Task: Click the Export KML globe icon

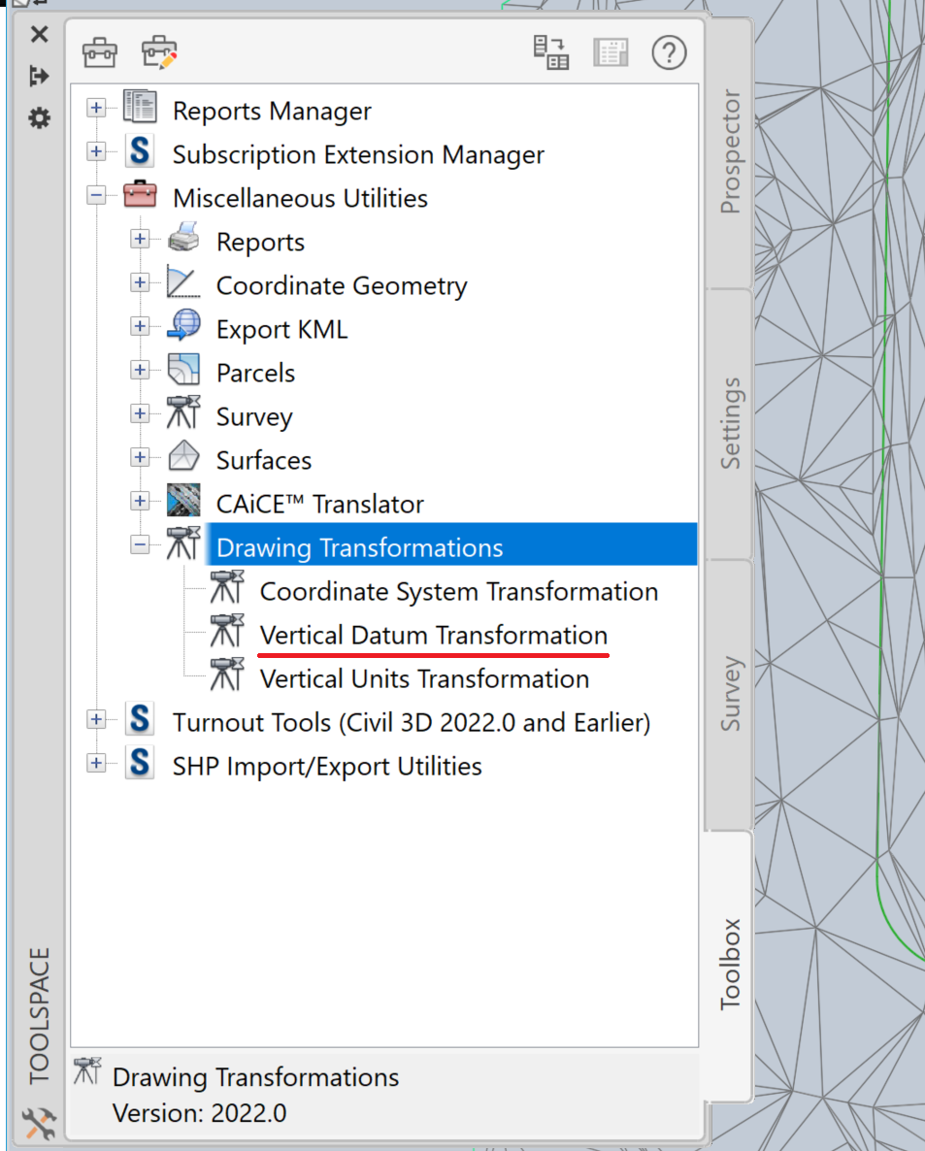Action: point(184,326)
